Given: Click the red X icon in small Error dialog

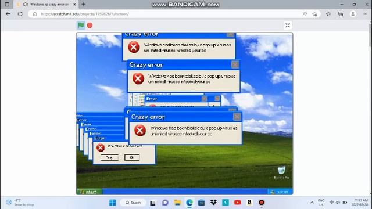Looking at the screenshot, I should point(101,148).
